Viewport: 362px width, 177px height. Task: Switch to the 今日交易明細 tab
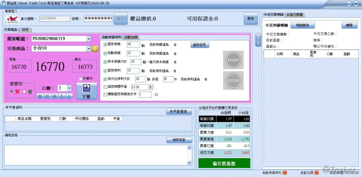pyautogui.click(x=274, y=15)
